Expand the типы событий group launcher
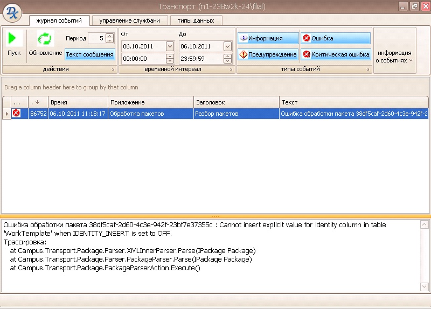This screenshot has width=431, height=309. (x=368, y=69)
